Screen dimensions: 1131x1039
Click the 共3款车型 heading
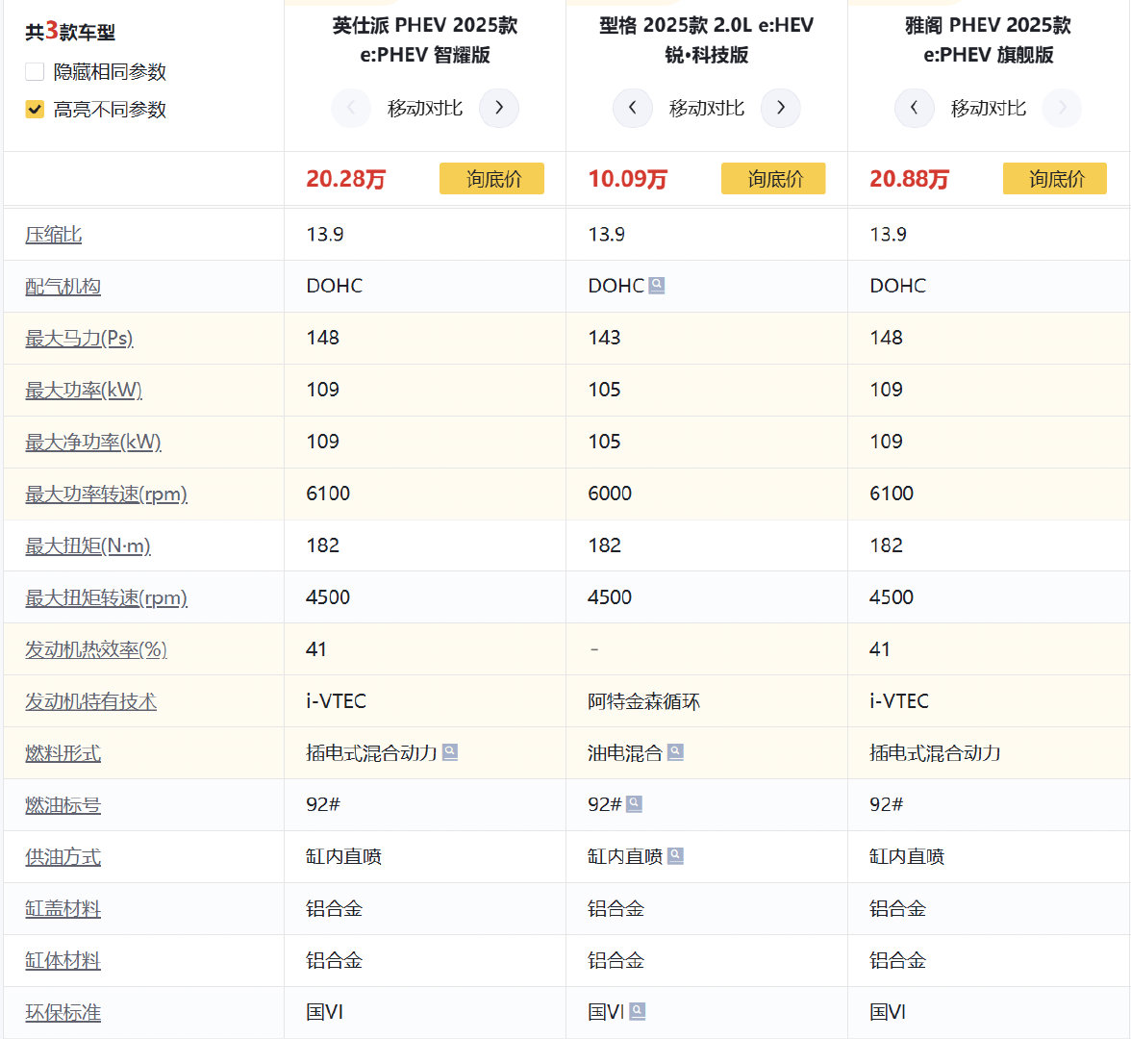point(70,32)
